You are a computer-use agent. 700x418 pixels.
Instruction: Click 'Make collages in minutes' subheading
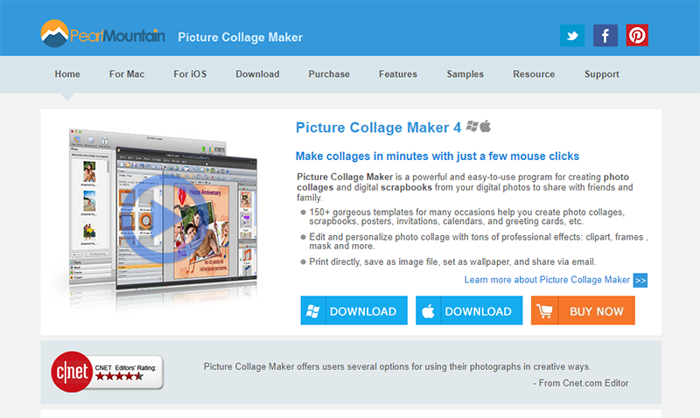click(437, 157)
